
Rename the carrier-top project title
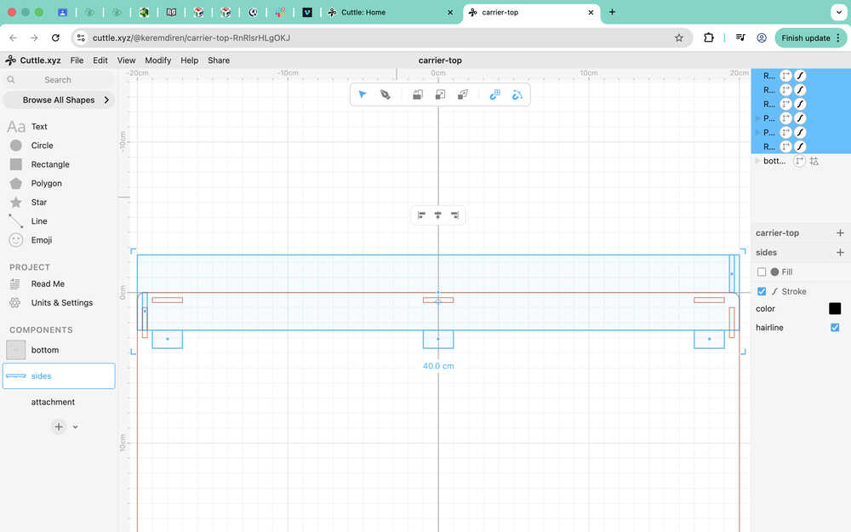click(440, 60)
